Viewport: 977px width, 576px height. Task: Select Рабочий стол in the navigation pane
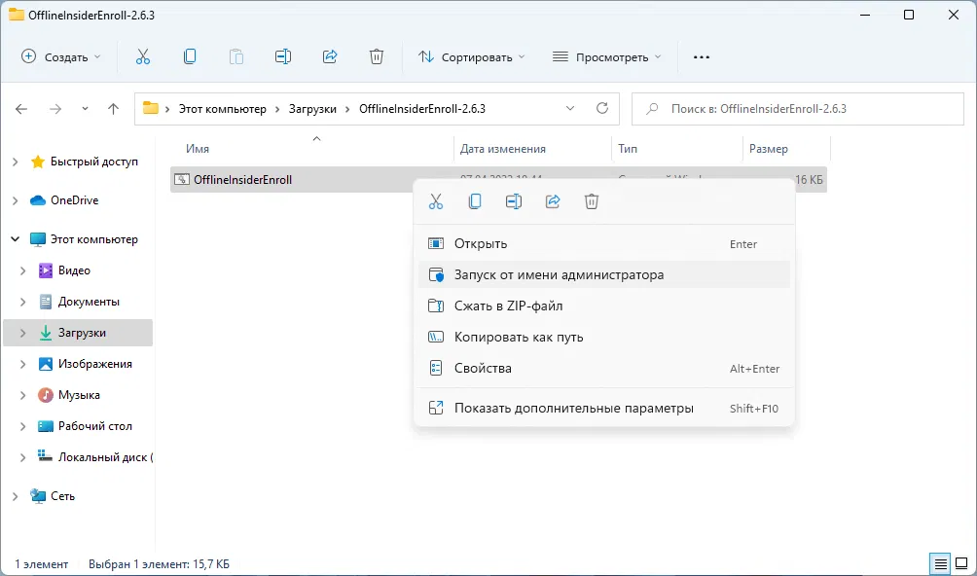tap(94, 426)
